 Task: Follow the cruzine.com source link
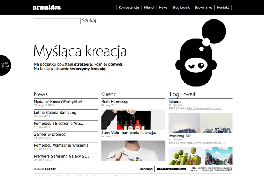click(x=206, y=143)
